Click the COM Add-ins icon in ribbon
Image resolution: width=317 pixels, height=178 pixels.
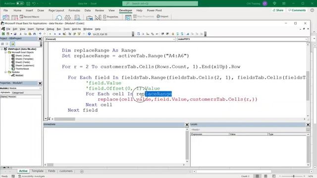[x=77, y=18]
